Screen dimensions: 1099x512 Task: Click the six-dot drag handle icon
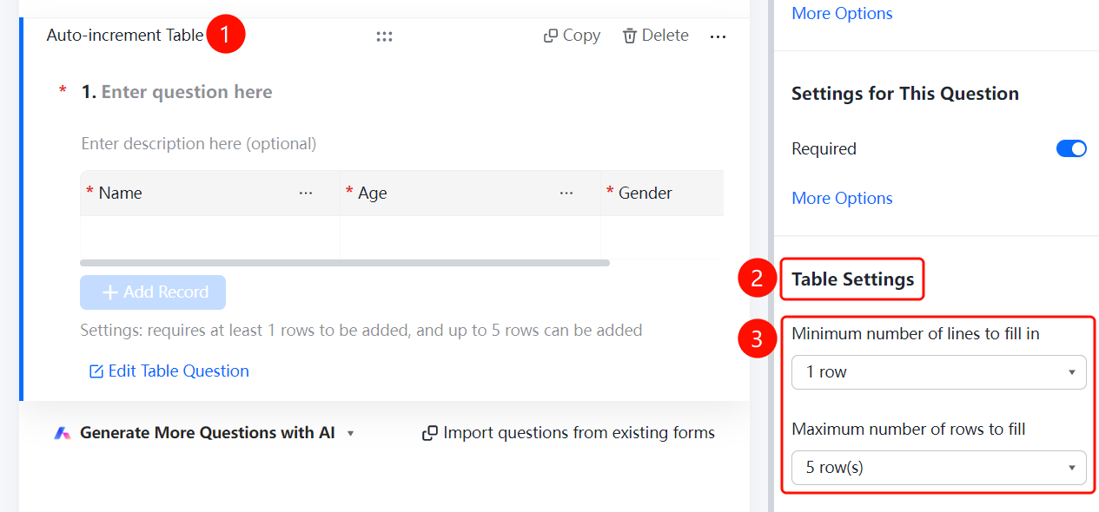point(384,36)
